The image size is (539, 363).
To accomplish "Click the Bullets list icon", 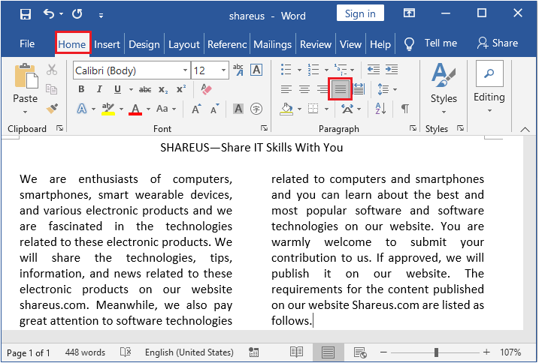I will point(286,70).
